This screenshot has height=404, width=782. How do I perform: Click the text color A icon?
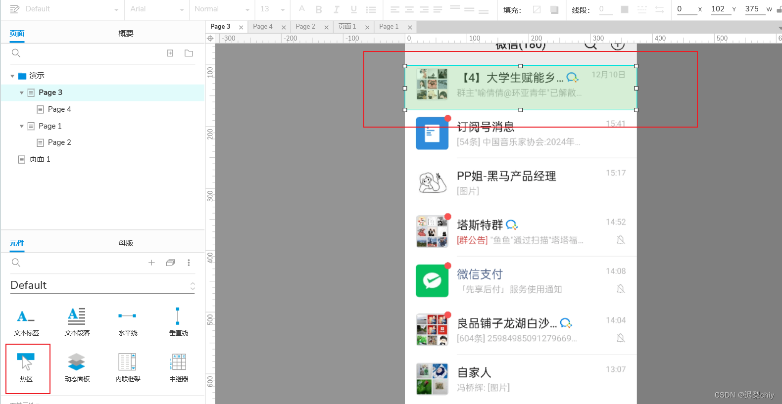point(302,9)
